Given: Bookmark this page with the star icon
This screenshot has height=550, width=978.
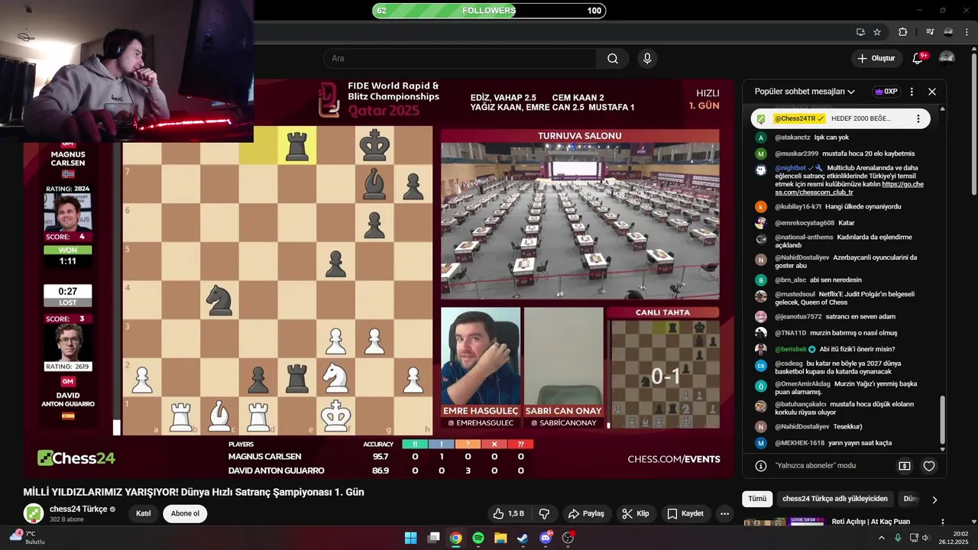Looking at the screenshot, I should pos(877,32).
